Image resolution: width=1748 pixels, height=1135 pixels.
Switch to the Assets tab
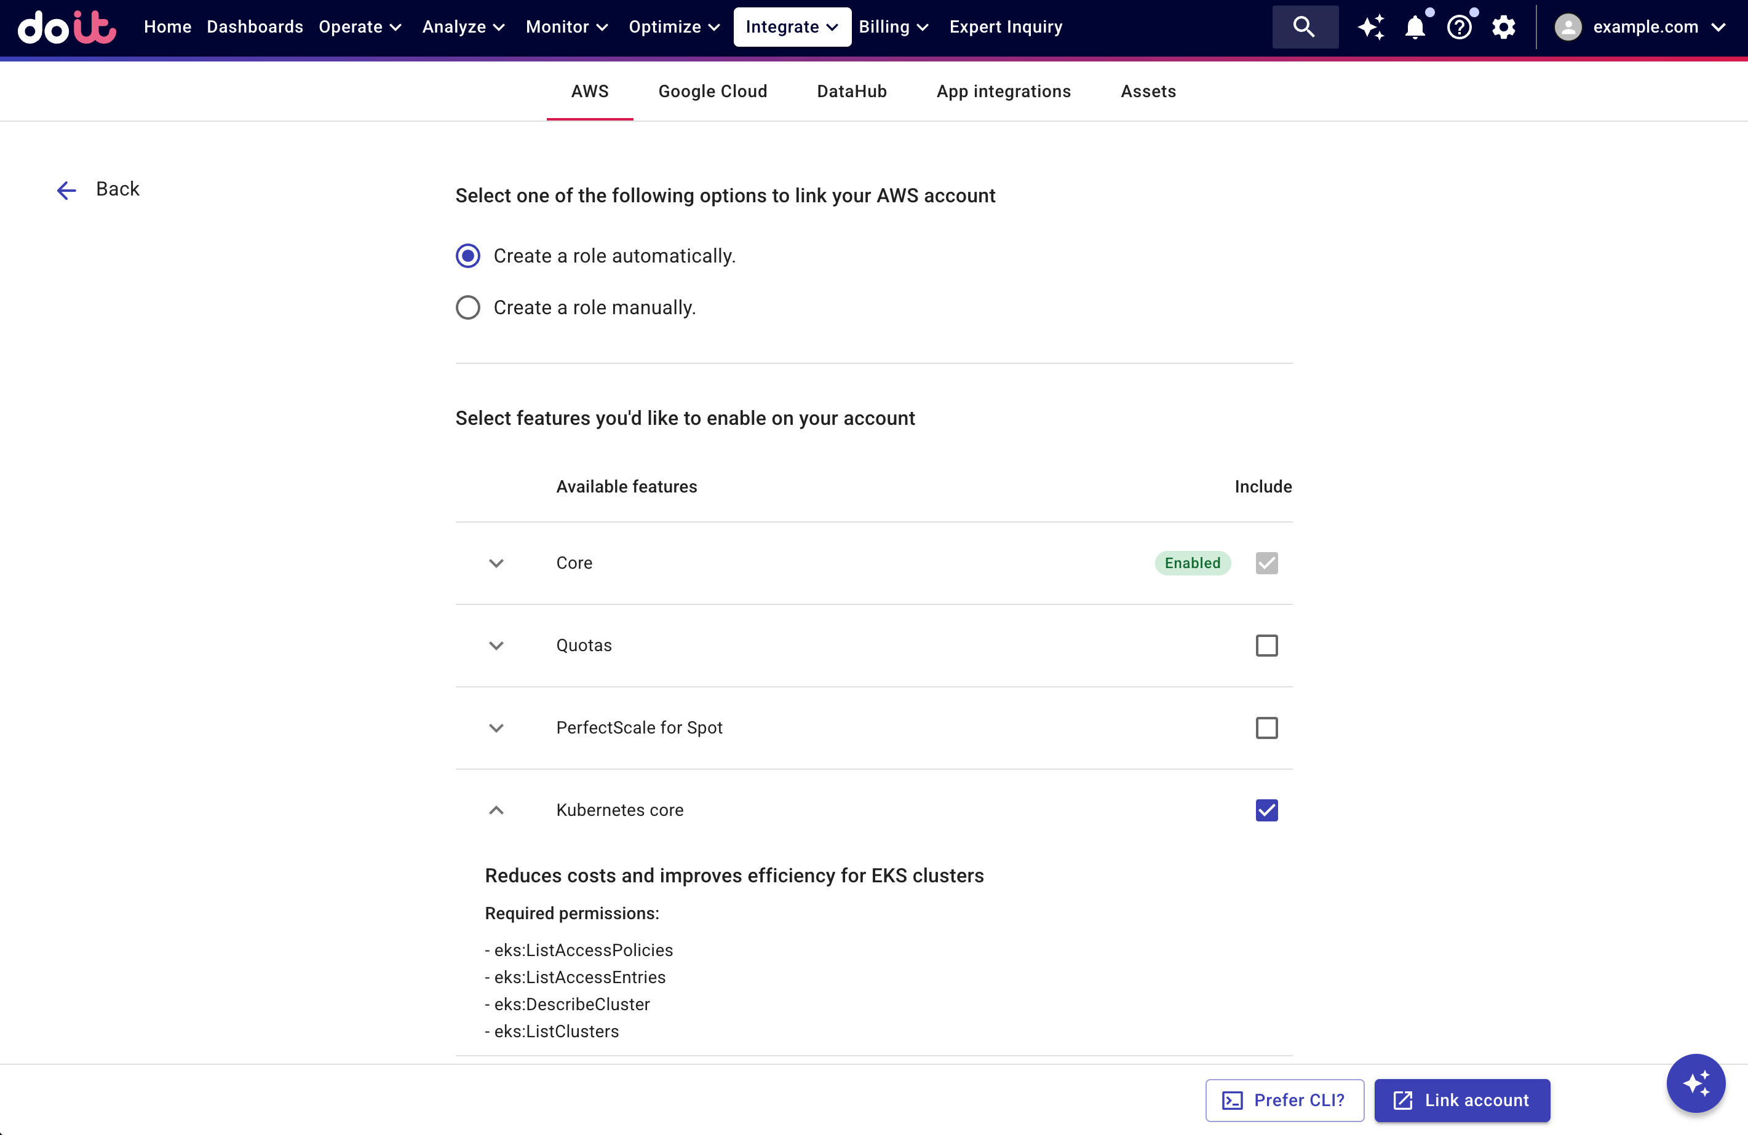pyautogui.click(x=1148, y=92)
